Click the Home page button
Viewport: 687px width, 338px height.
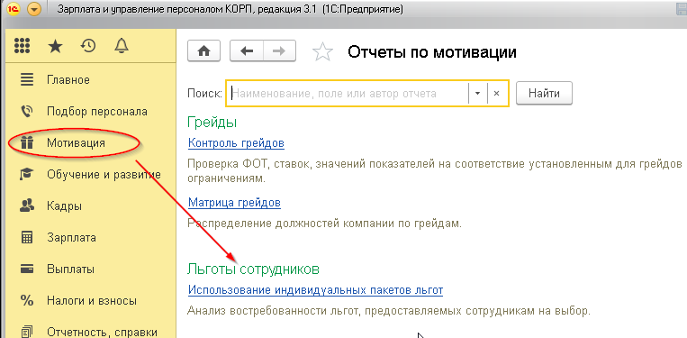point(203,51)
